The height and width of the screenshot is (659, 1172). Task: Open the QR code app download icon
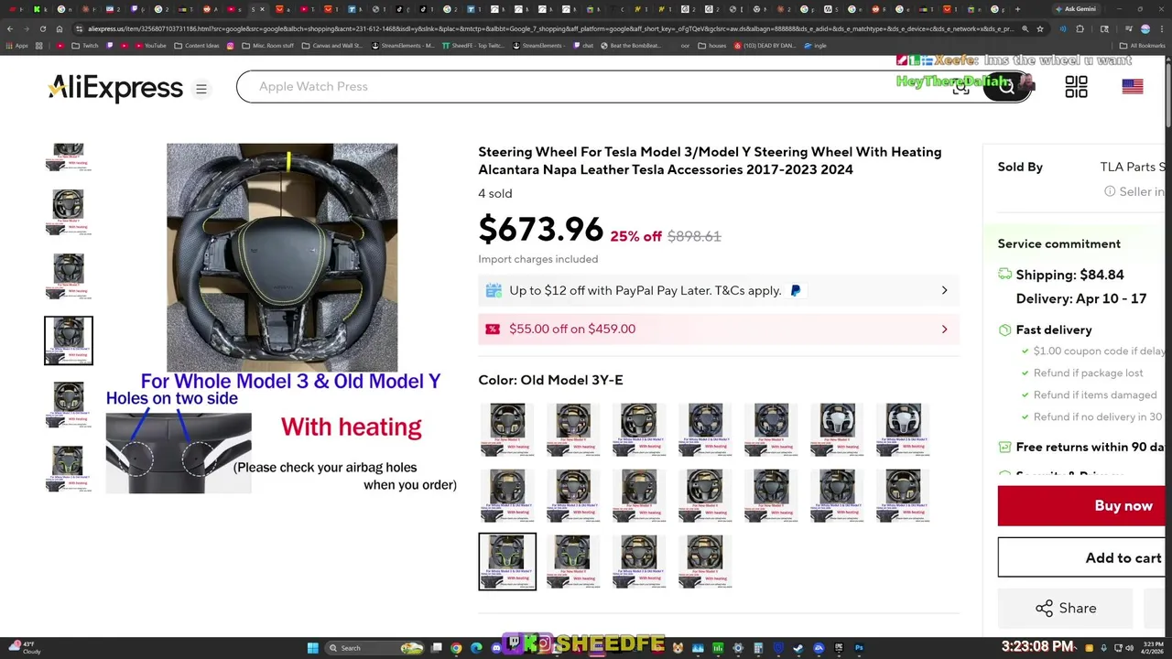coord(1076,86)
